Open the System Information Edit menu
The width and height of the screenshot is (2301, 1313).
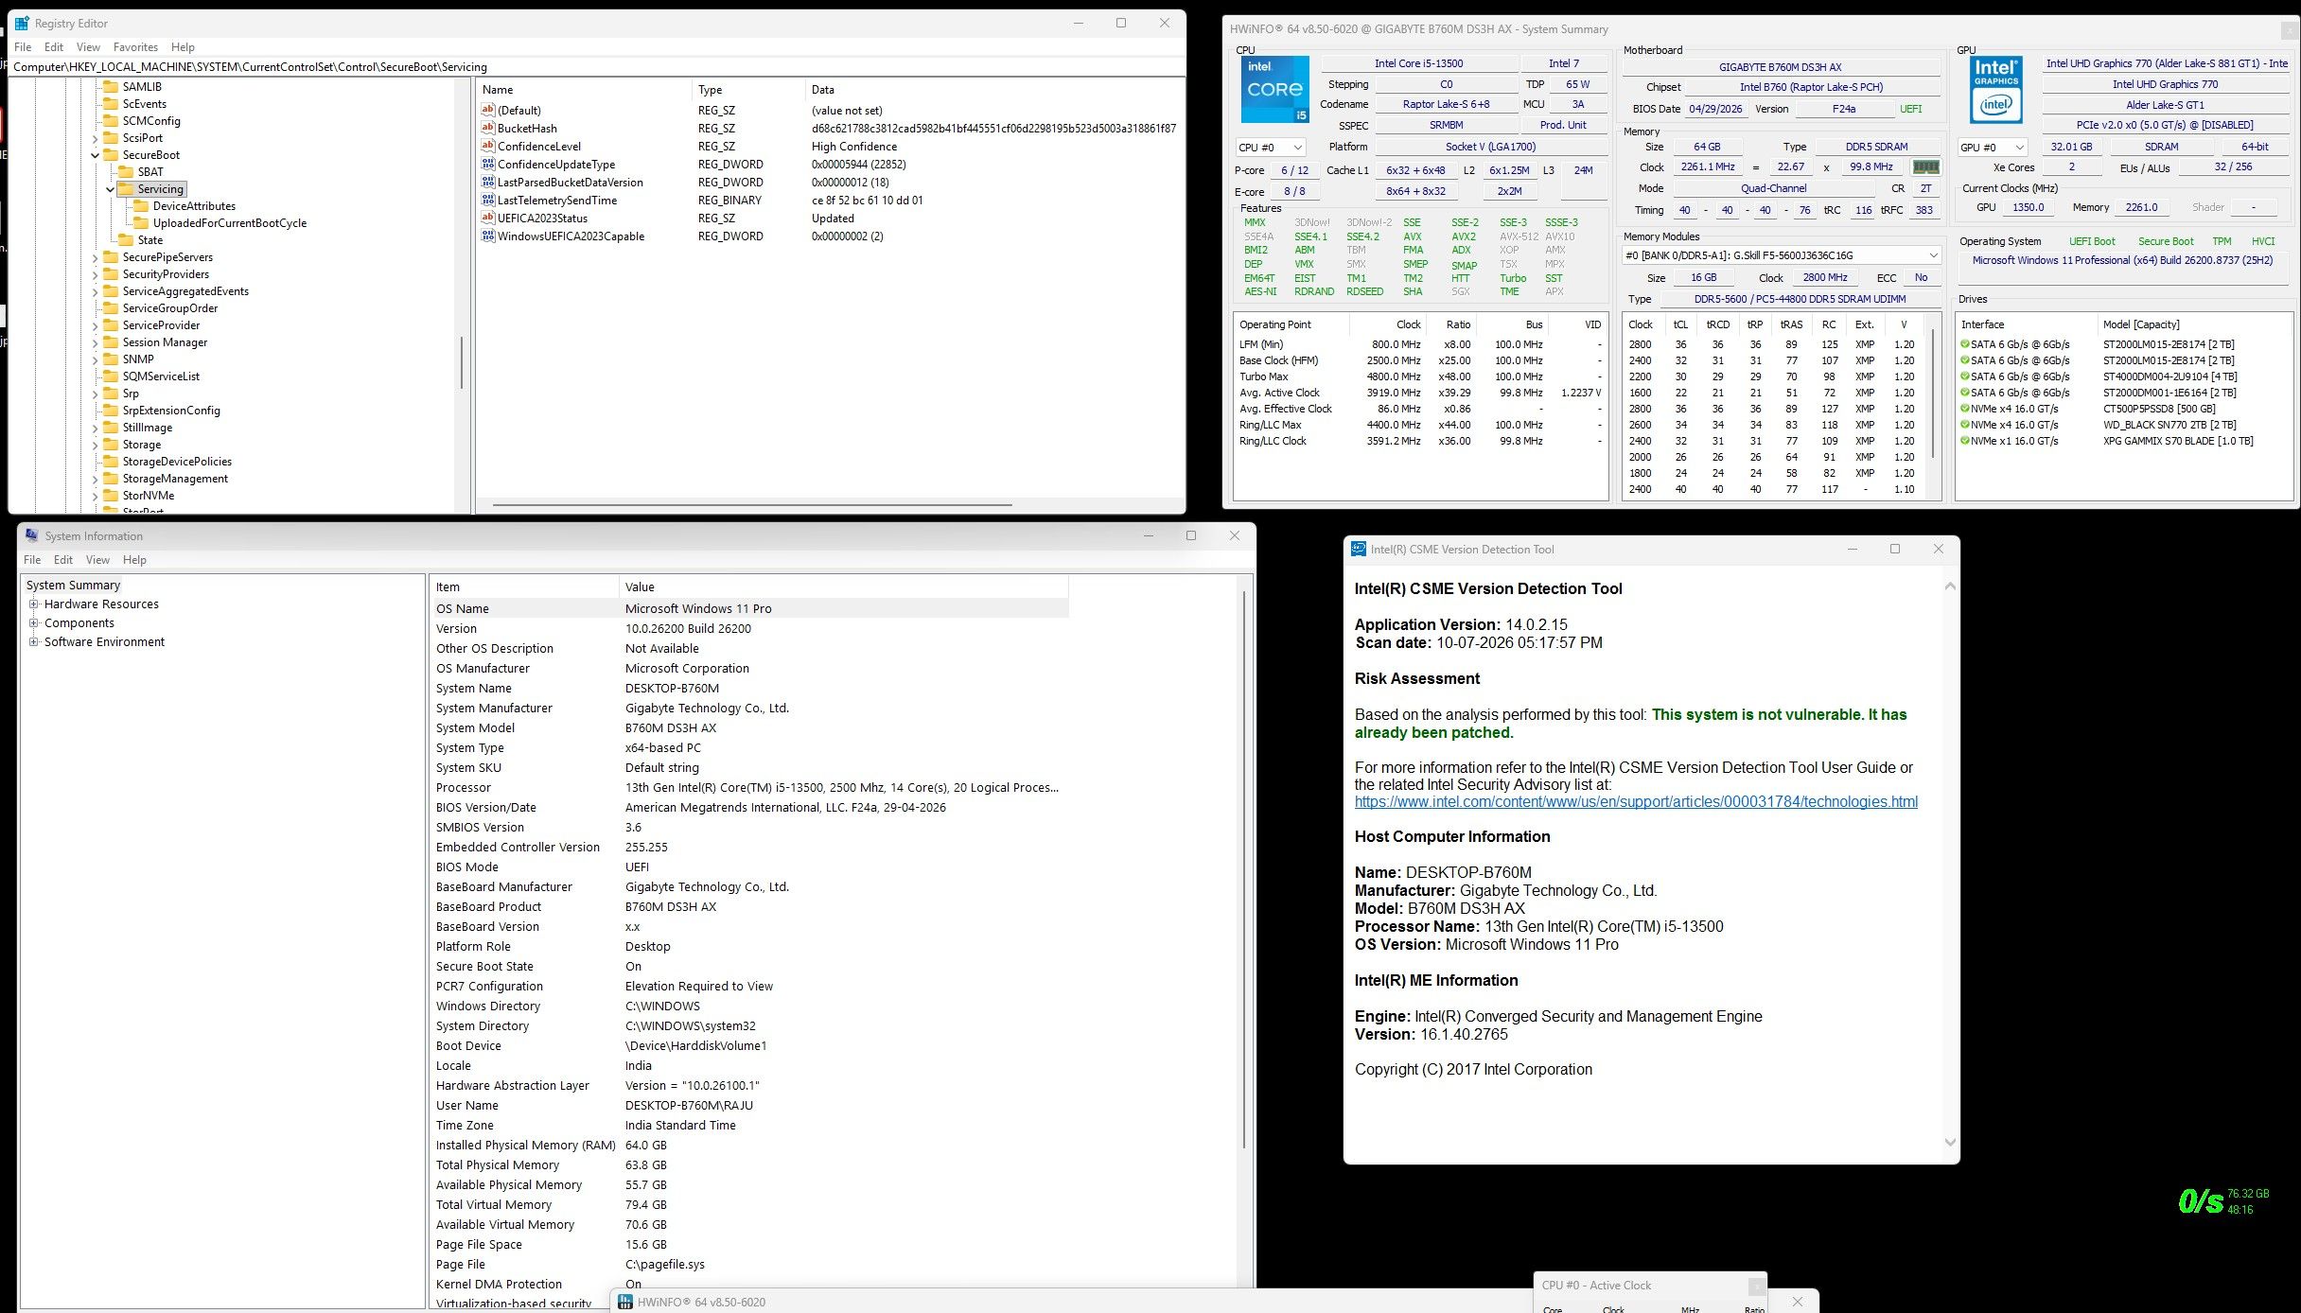click(x=63, y=560)
